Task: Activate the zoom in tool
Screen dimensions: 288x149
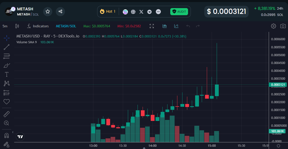Action: coord(7,123)
